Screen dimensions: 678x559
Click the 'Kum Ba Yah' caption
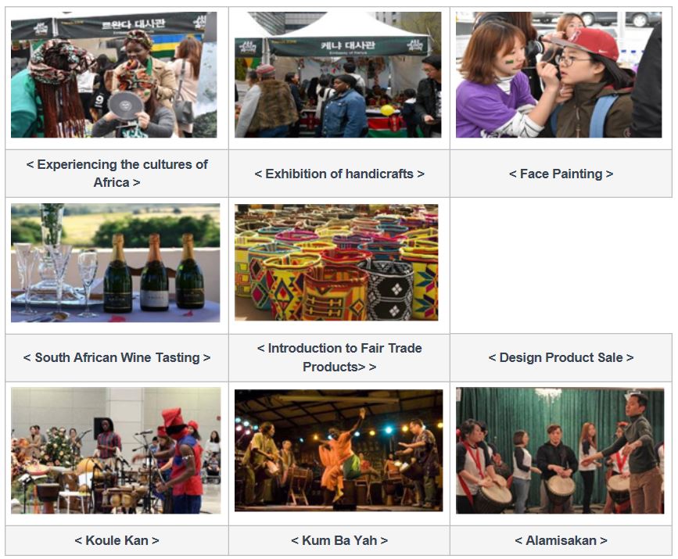pyautogui.click(x=339, y=540)
